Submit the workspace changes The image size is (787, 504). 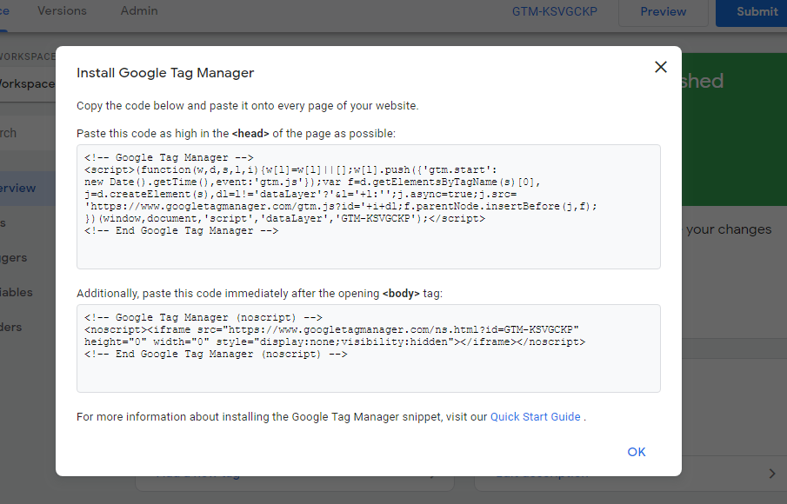point(751,12)
